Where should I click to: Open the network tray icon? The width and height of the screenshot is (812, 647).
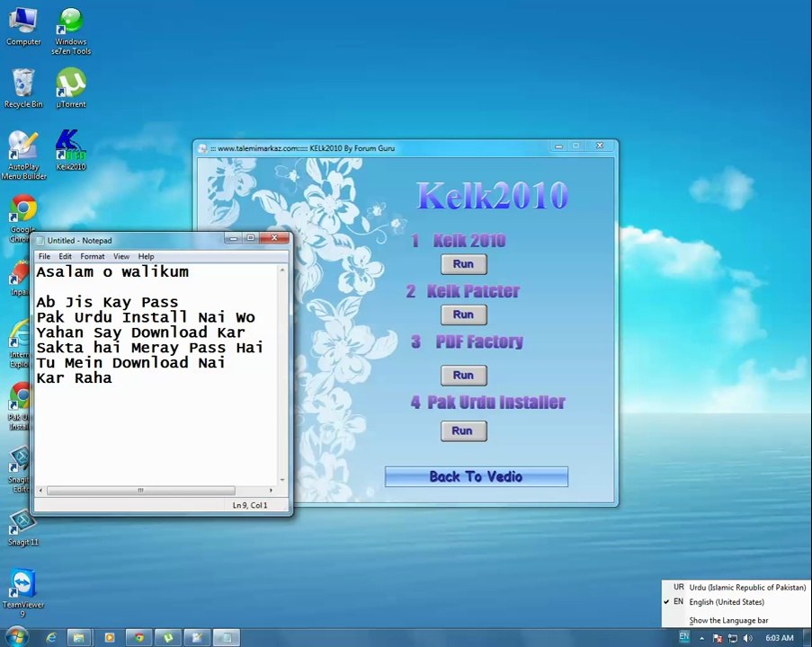(x=732, y=638)
